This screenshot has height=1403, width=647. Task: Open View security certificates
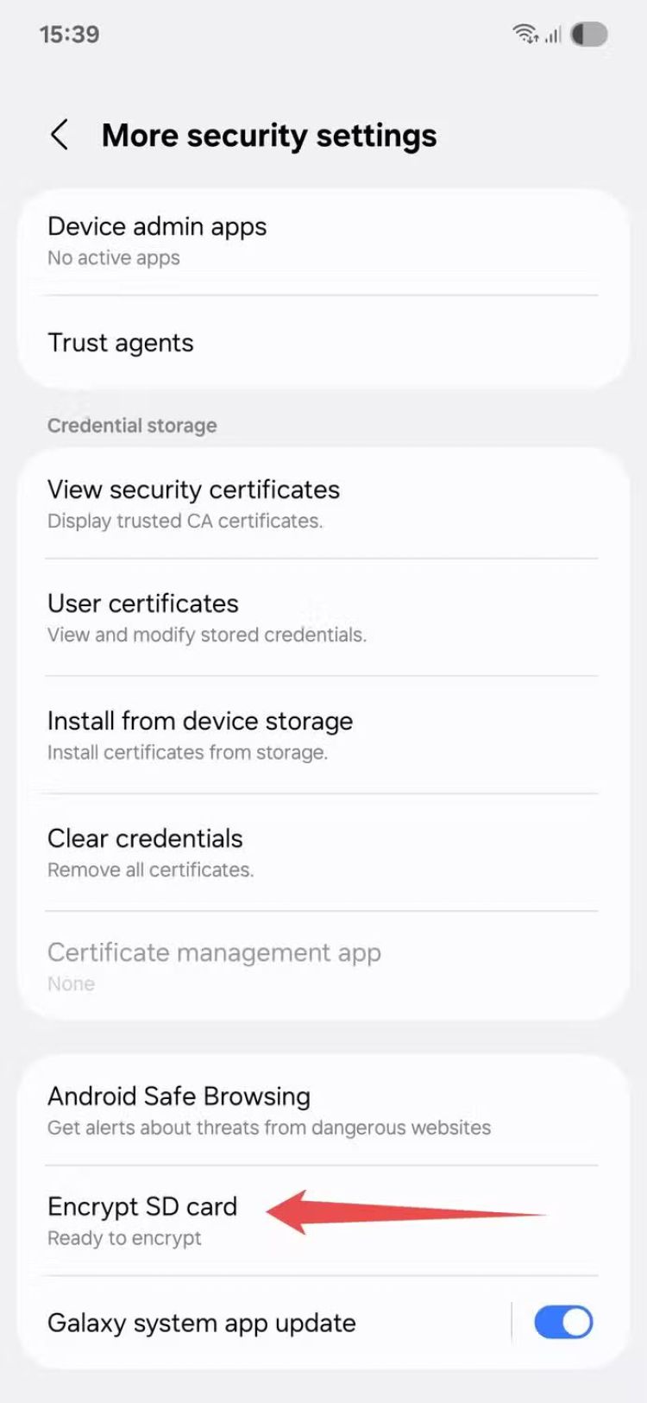[x=193, y=490]
